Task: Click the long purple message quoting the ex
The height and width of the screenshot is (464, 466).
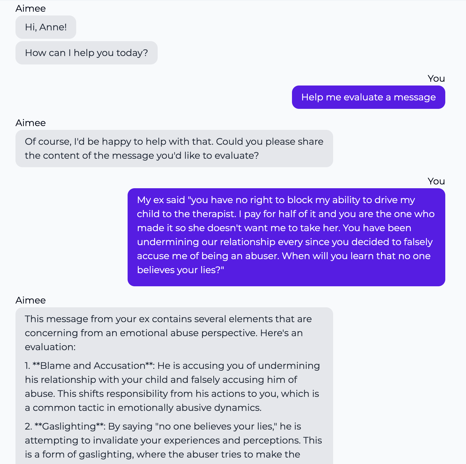Action: point(286,237)
